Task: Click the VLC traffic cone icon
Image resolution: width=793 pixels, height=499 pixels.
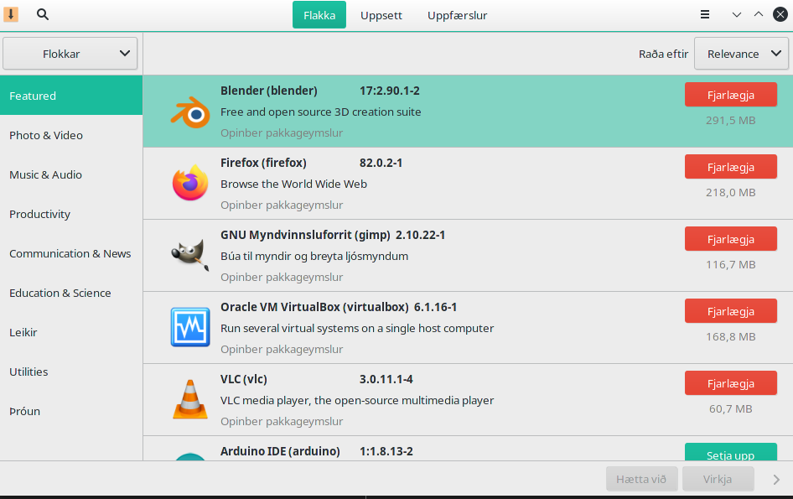Action: [190, 399]
